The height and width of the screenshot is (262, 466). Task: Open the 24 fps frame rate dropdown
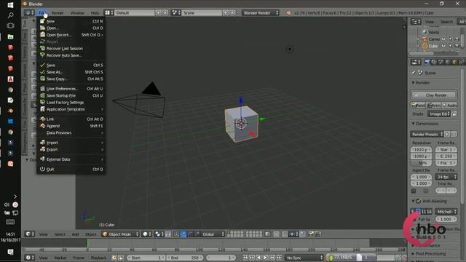pyautogui.click(x=446, y=177)
